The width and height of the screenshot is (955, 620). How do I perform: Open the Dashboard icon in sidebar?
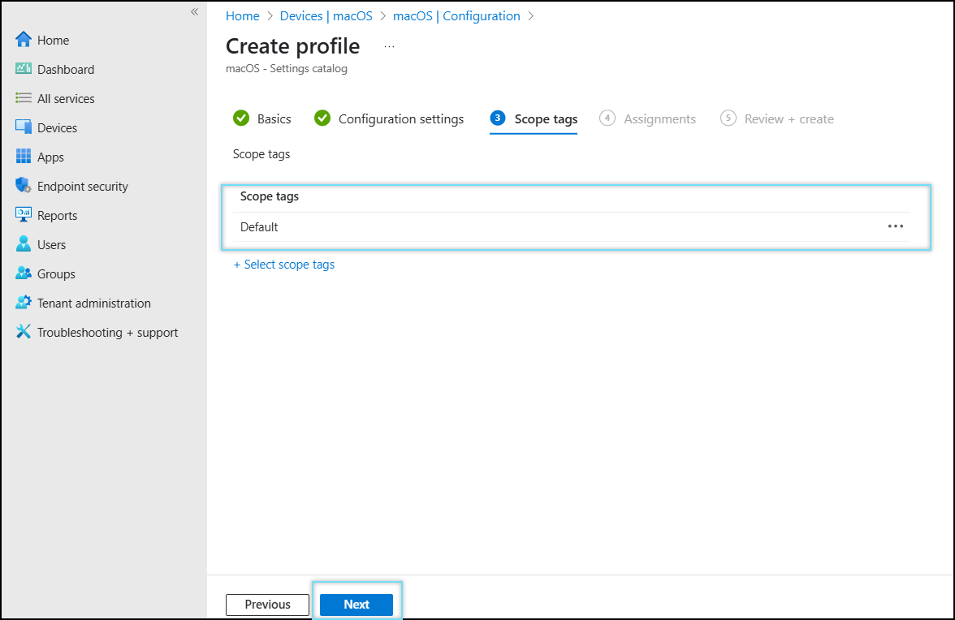tap(23, 69)
